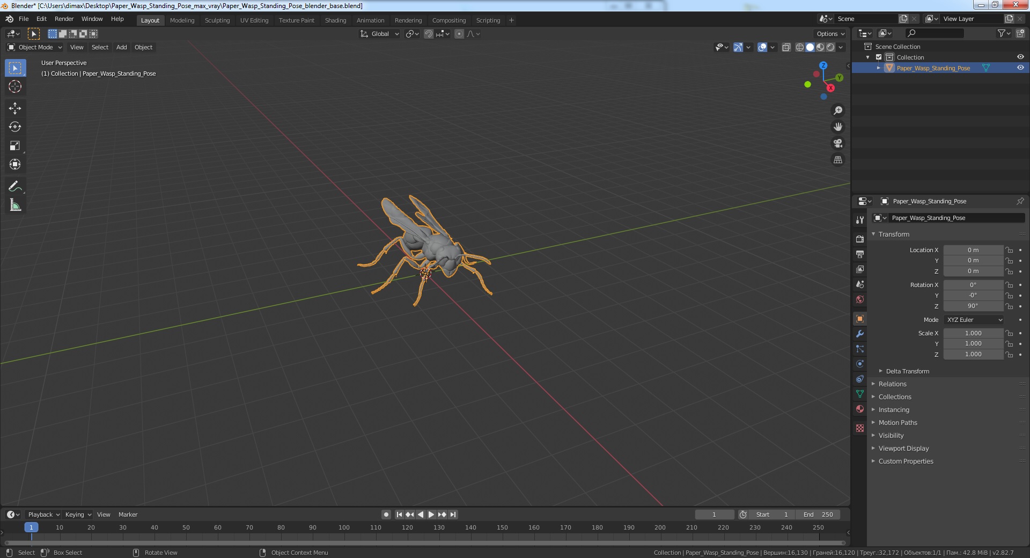This screenshot has height=558, width=1030.
Task: Jump to the timeline start frame button
Action: tap(399, 515)
